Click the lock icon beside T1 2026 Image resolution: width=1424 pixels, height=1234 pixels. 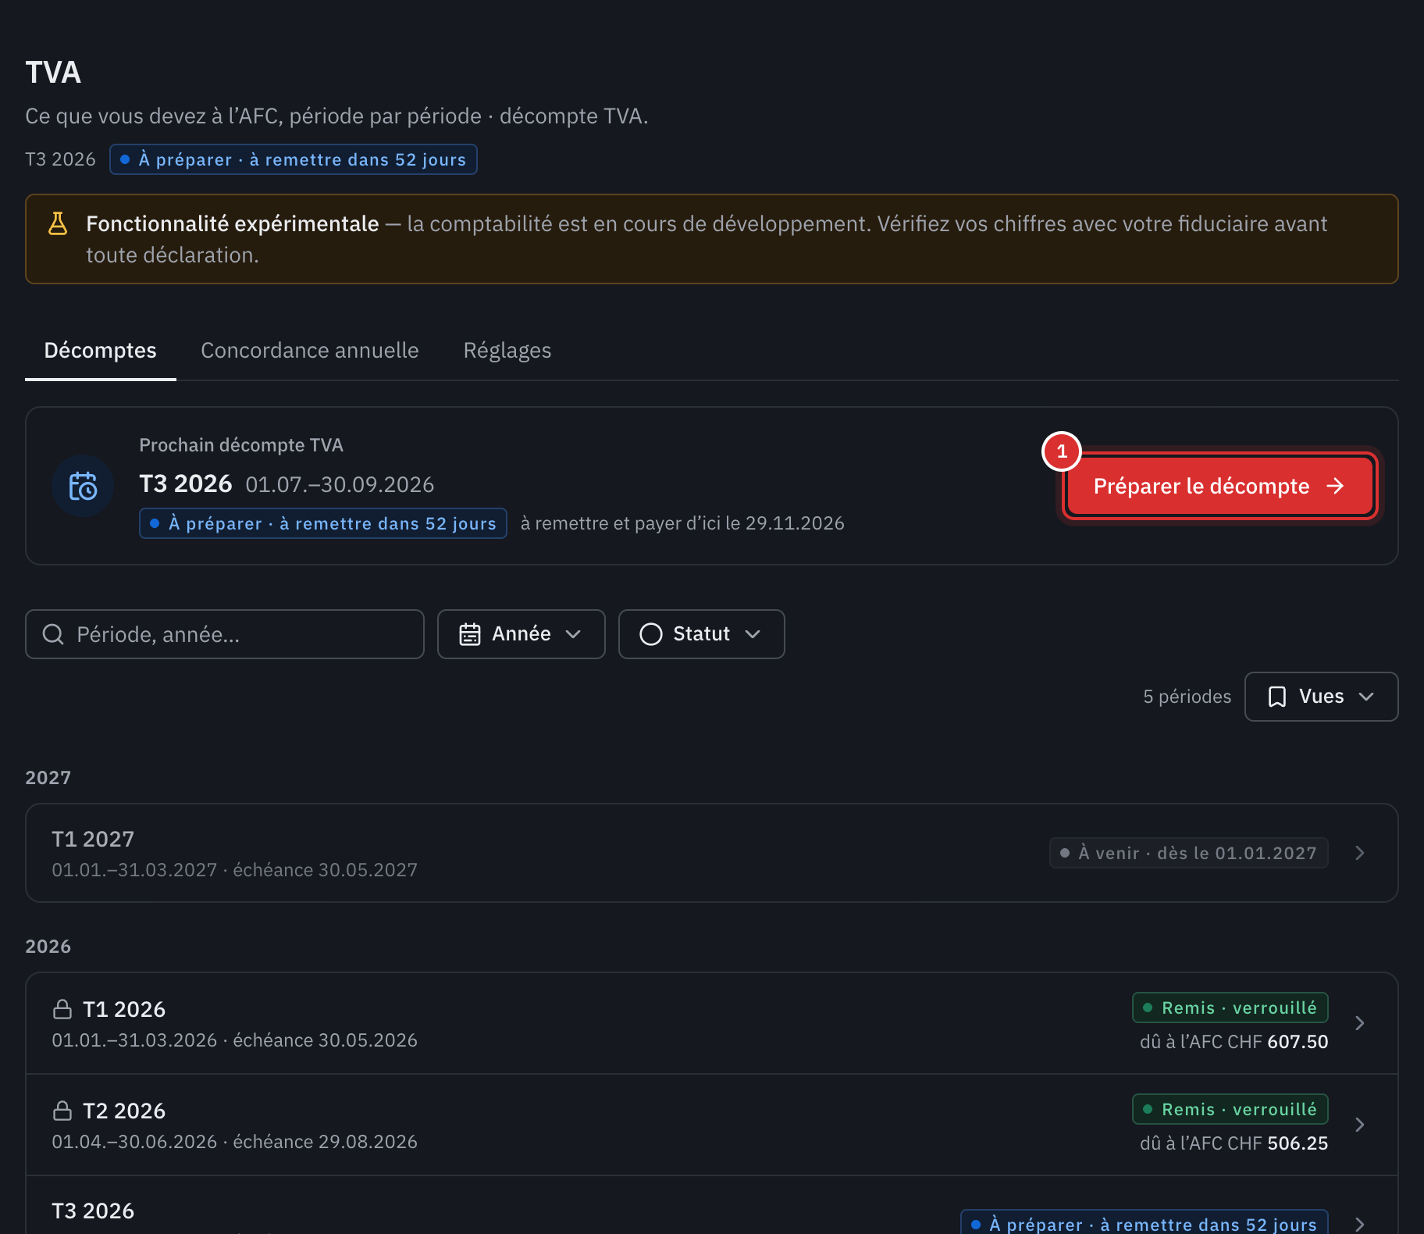(62, 1009)
